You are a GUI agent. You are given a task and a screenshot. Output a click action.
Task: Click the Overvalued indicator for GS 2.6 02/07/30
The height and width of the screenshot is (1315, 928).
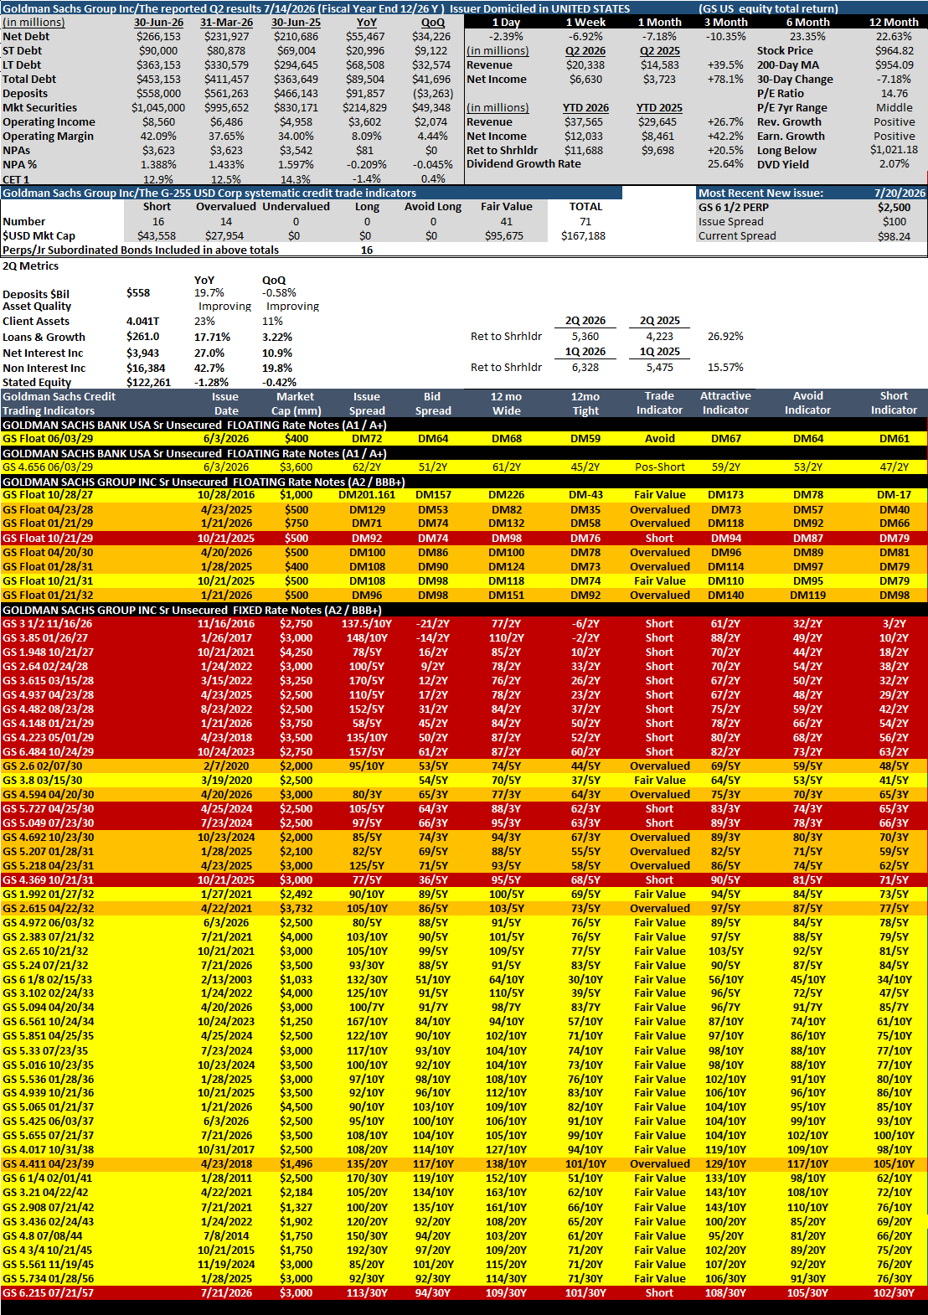(660, 766)
